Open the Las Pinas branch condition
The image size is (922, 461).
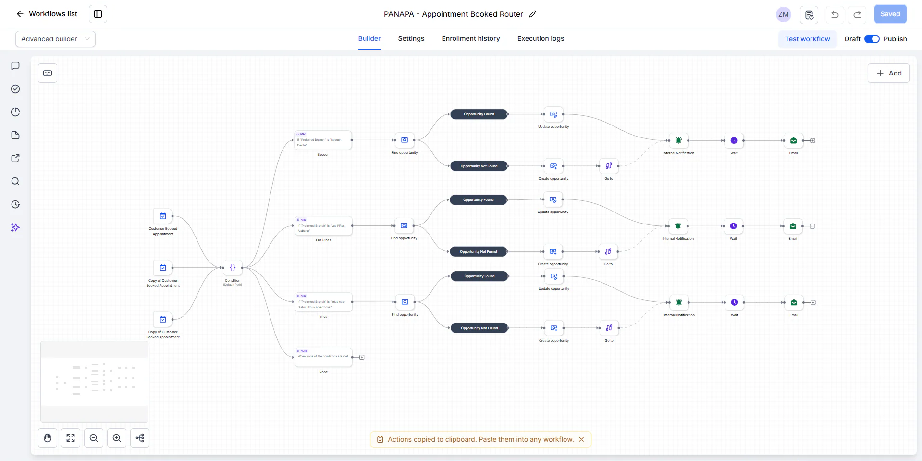pyautogui.click(x=323, y=226)
